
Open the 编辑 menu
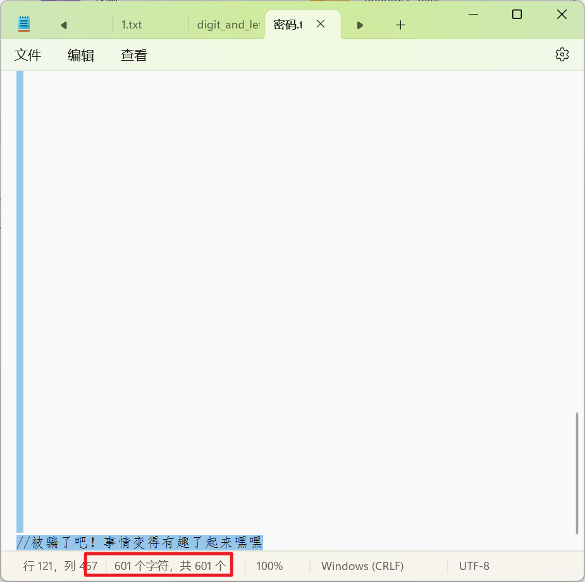(81, 56)
